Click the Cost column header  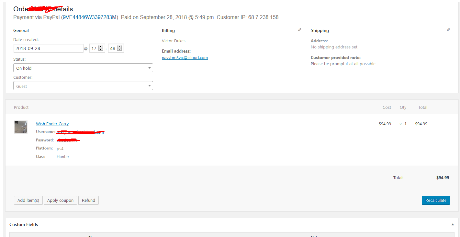(387, 107)
